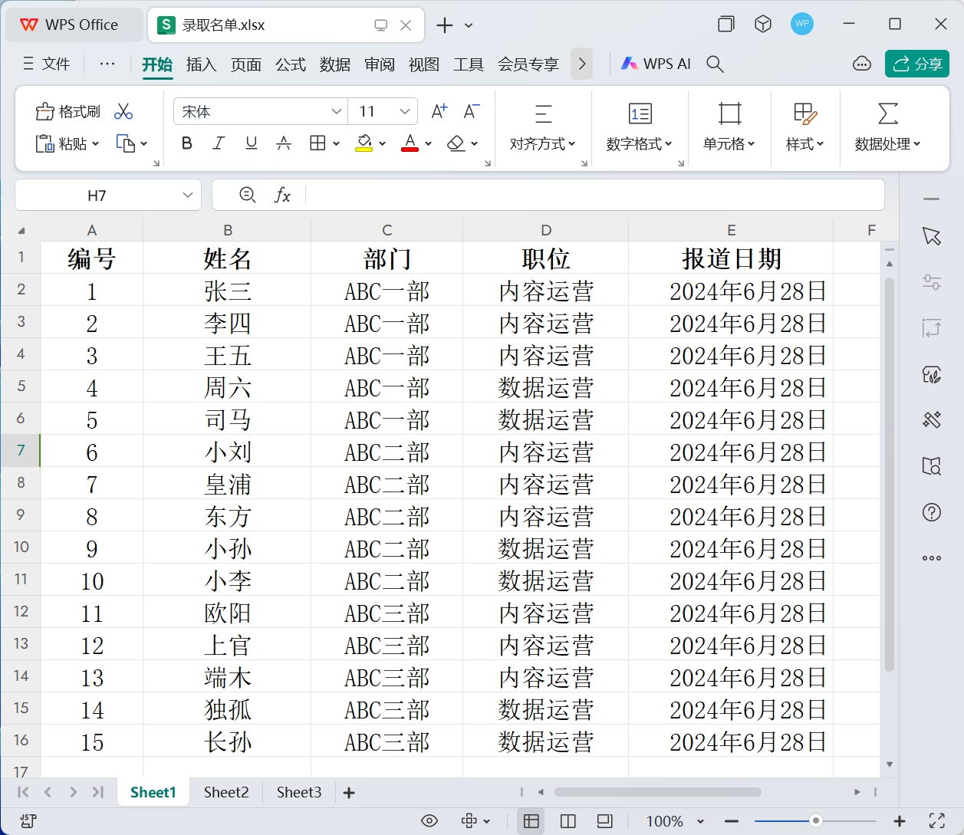
Task: Expand the fill color dropdown arrow
Action: point(381,143)
